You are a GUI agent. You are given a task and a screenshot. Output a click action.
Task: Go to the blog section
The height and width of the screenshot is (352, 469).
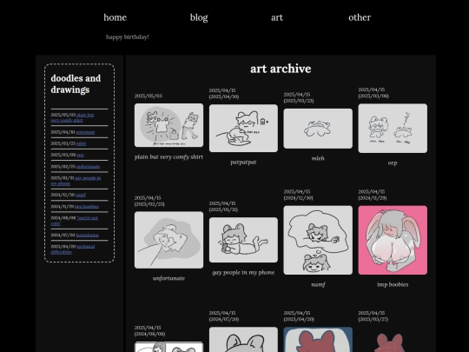tap(199, 17)
